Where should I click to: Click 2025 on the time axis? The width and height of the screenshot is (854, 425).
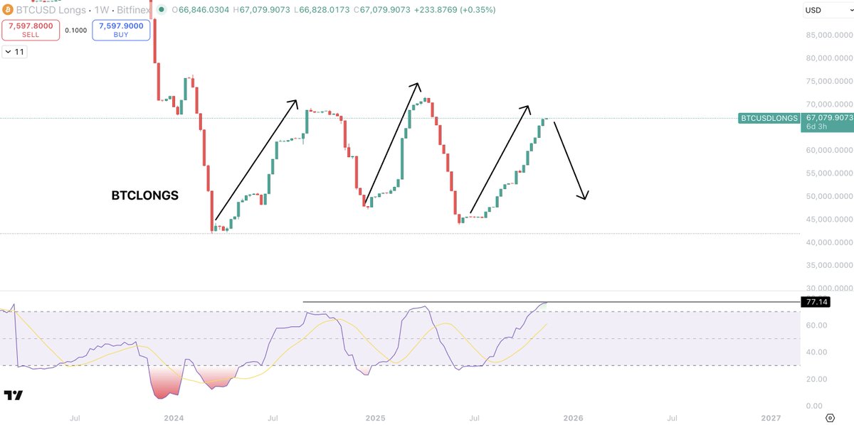tap(375, 418)
